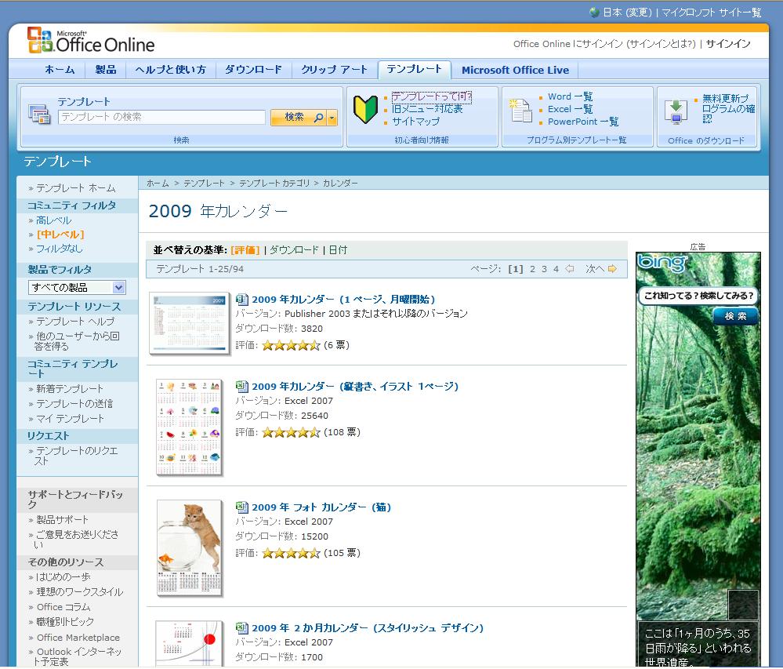Click 製品サポート in the sidebar

(x=63, y=520)
